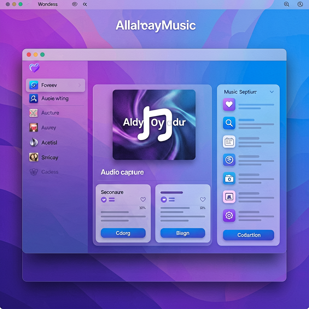Click the Seconaure card title

point(112,192)
